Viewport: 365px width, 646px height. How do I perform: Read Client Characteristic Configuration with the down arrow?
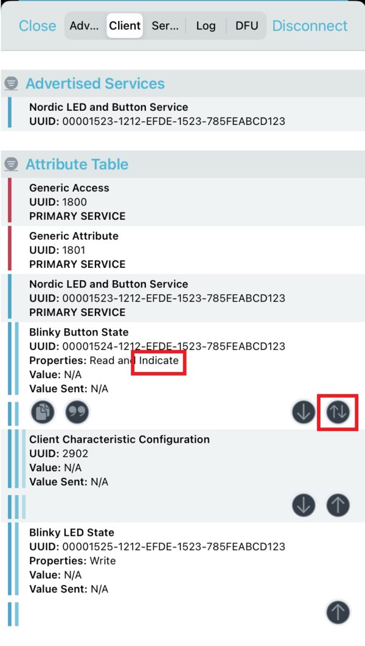pos(303,505)
